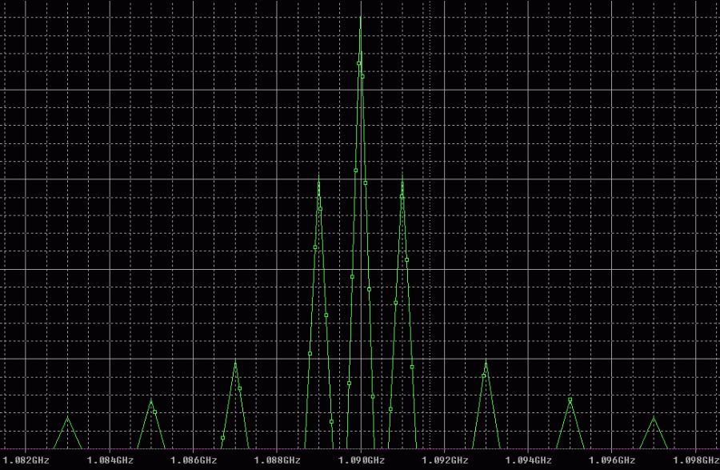Select the smallest peak at 1.083GHz
Screen dimensions: 720x470
(67, 433)
